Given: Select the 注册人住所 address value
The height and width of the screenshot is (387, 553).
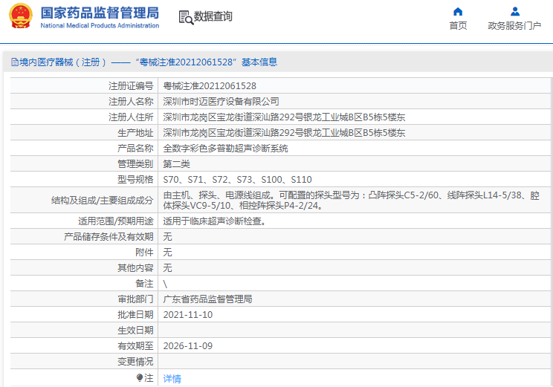Looking at the screenshot, I should (284, 117).
